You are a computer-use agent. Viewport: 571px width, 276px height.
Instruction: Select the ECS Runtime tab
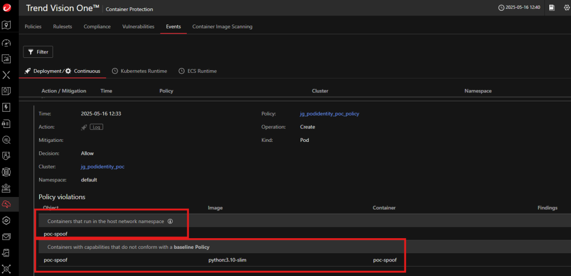point(198,71)
